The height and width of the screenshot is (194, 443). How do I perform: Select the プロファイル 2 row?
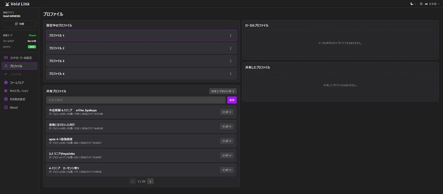(141, 48)
